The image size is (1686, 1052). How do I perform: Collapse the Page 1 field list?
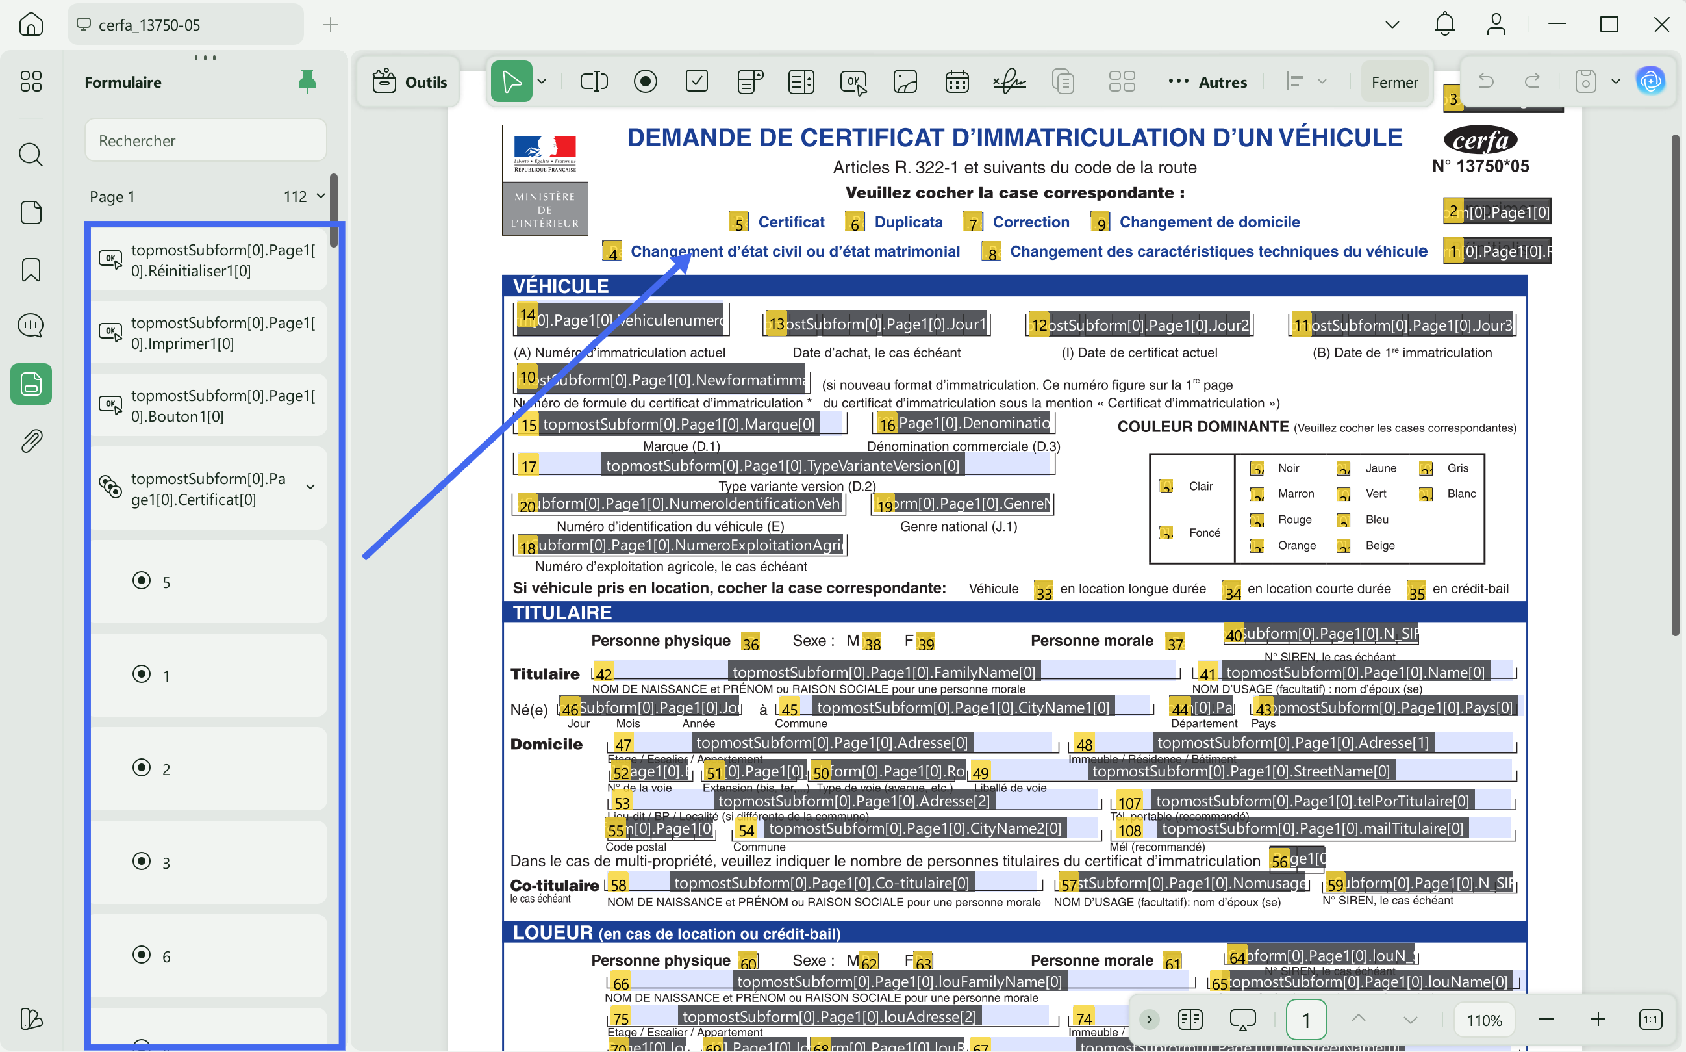point(321,196)
